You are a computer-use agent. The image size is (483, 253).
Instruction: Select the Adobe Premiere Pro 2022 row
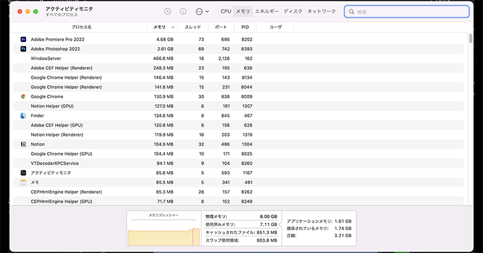[x=238, y=39]
